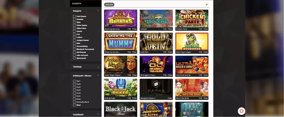Image resolution: width=284 pixels, height=117 pixels.
Task: Click Pelaa on Blackjack Classic 9
Action: (x=170, y=98)
